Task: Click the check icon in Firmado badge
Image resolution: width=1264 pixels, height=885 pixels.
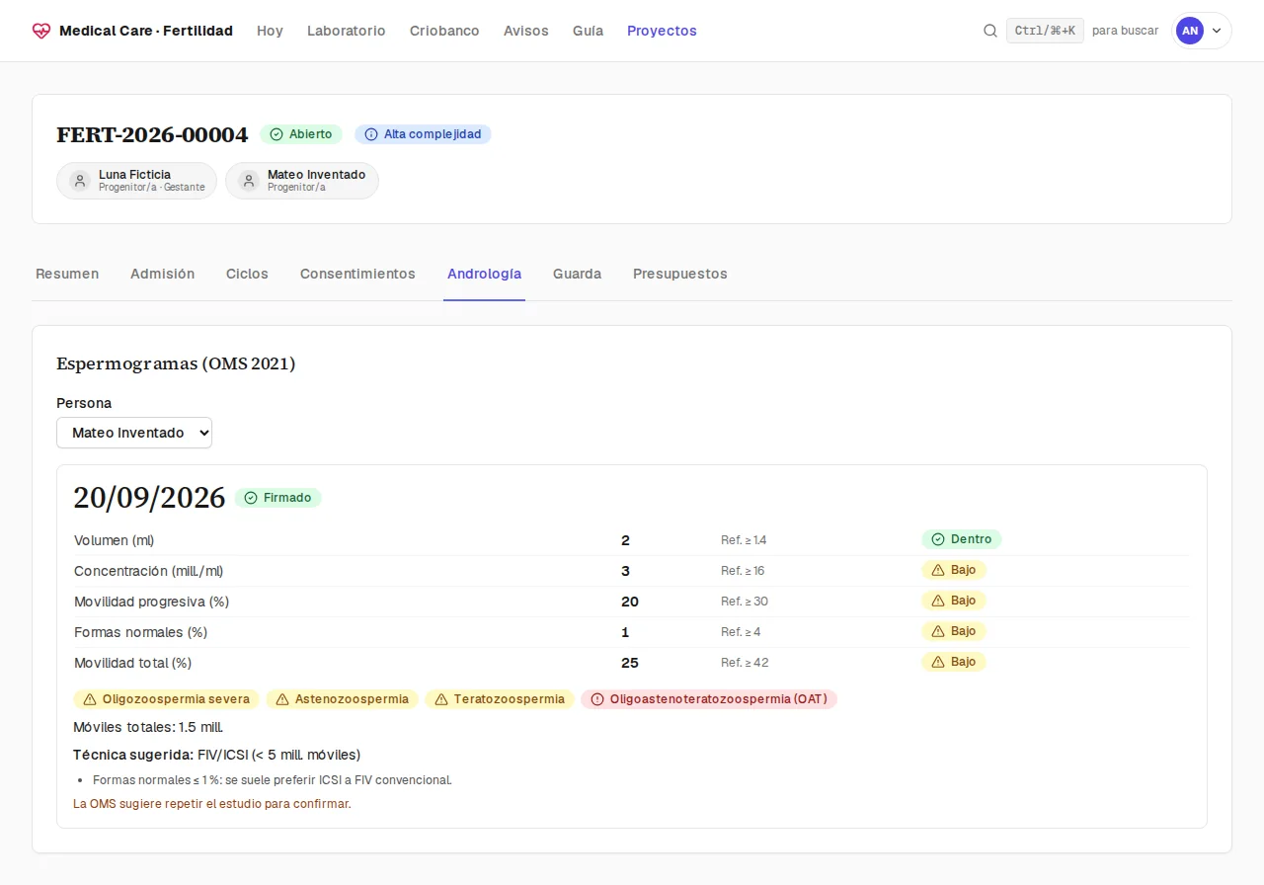Action: coord(251,498)
